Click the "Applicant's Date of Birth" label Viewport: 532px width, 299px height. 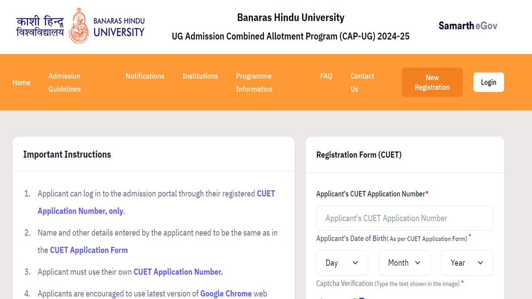[x=352, y=239]
